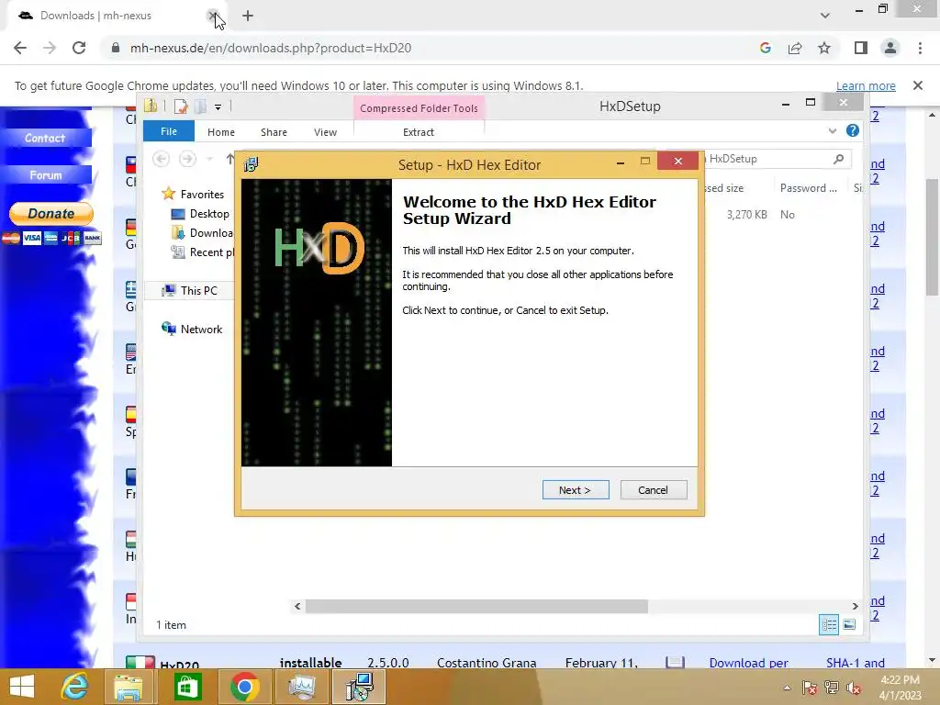
Task: Click the volume muted tray icon
Action: [x=854, y=688]
